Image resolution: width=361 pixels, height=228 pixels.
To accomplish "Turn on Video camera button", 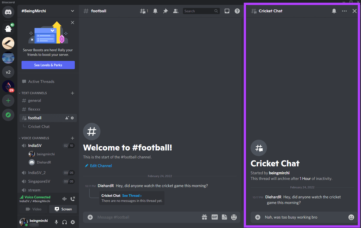I will coord(34,209).
